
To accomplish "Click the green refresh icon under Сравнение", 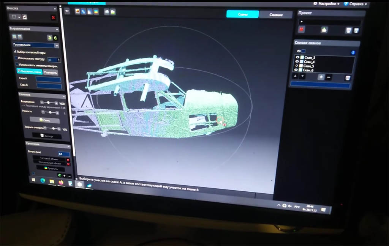I will tap(60, 175).
